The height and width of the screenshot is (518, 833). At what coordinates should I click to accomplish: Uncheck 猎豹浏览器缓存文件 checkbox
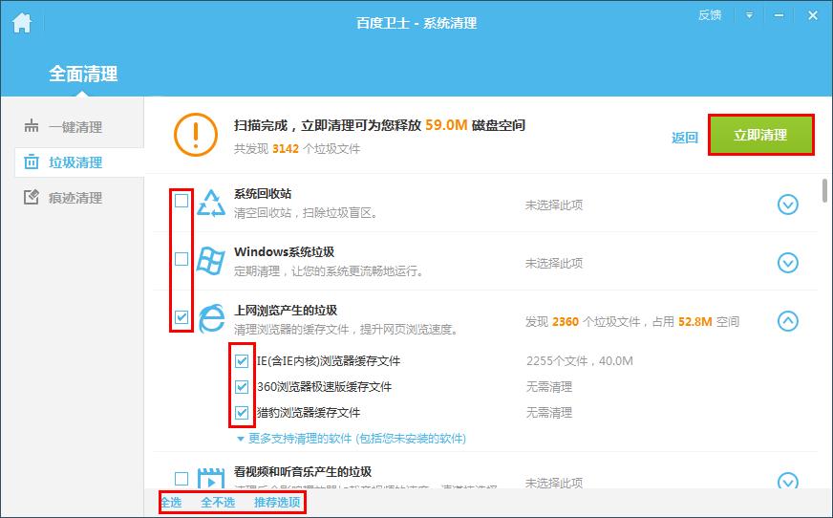pos(242,413)
